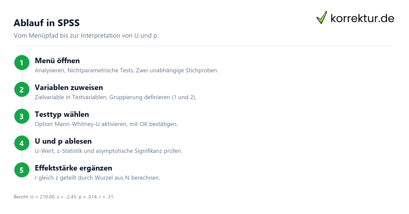Click the 'U und p ablesen' heading
409x214 pixels.
63,141
